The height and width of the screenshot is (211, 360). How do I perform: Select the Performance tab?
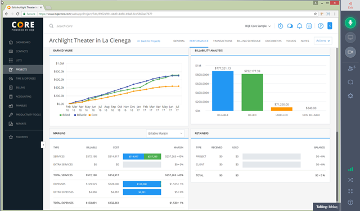click(199, 41)
